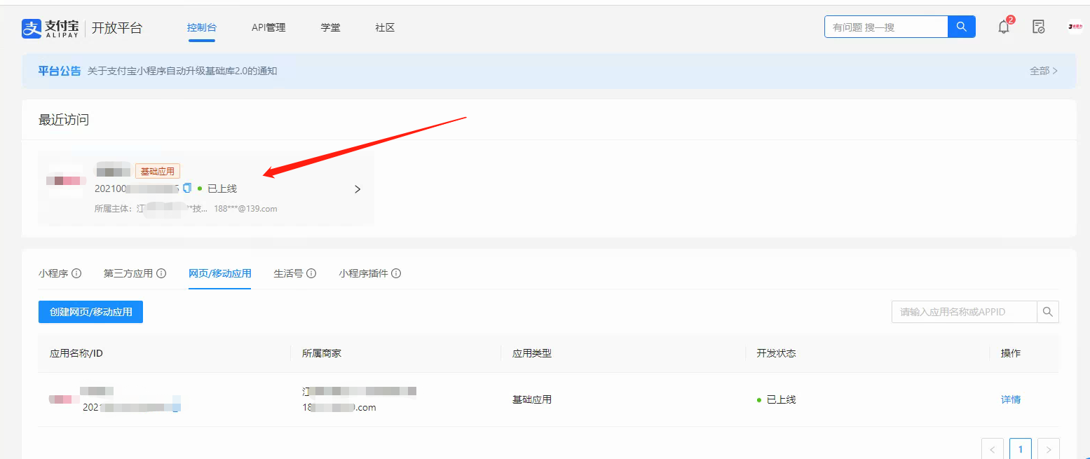
Task: Open the API管理 navigation item
Action: (x=268, y=28)
